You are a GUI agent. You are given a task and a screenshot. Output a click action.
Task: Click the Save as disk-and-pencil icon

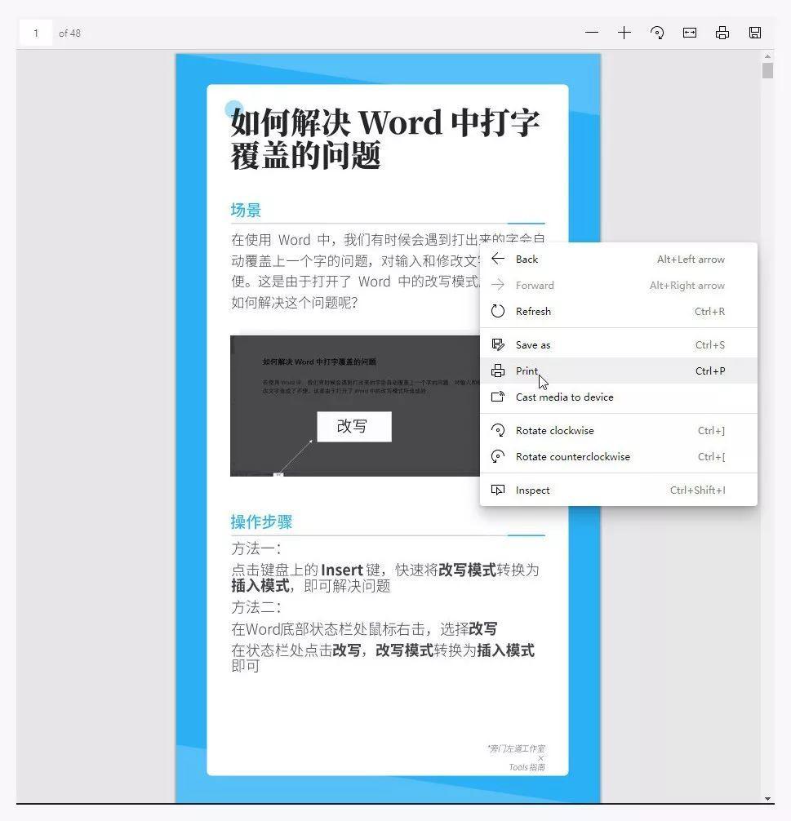498,344
